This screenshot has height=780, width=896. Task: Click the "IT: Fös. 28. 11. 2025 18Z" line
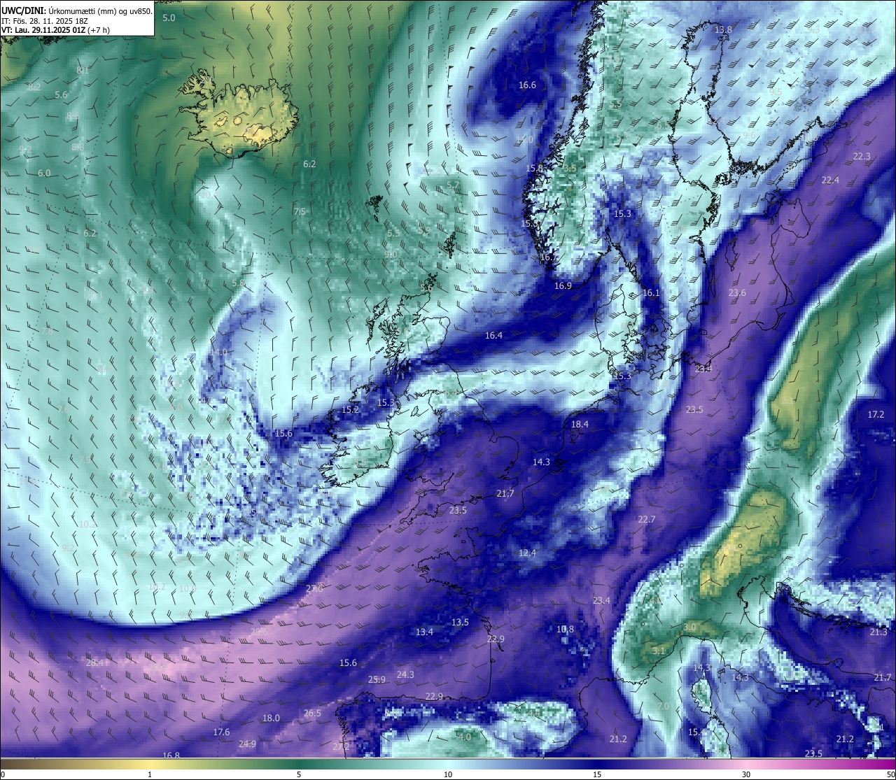(x=45, y=21)
